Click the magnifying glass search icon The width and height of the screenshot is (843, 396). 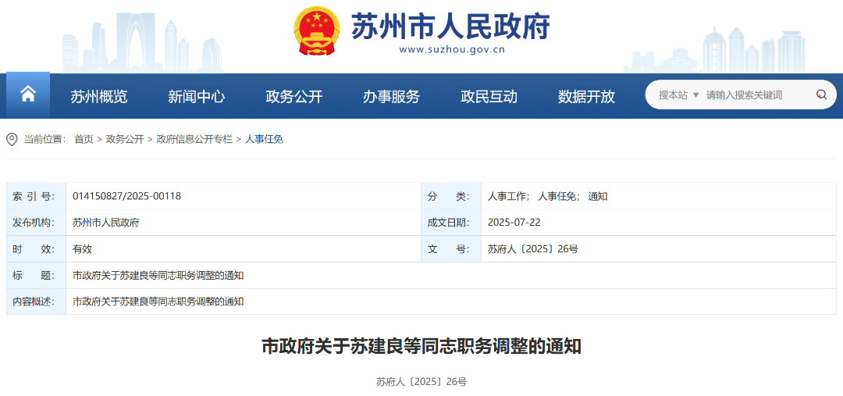[821, 95]
